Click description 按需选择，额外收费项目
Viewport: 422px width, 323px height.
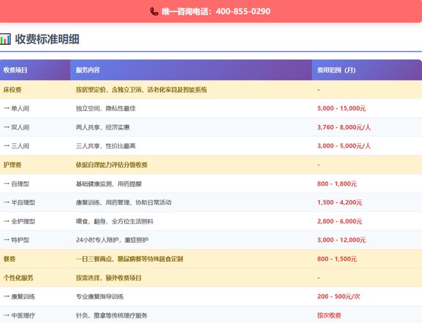click(109, 278)
